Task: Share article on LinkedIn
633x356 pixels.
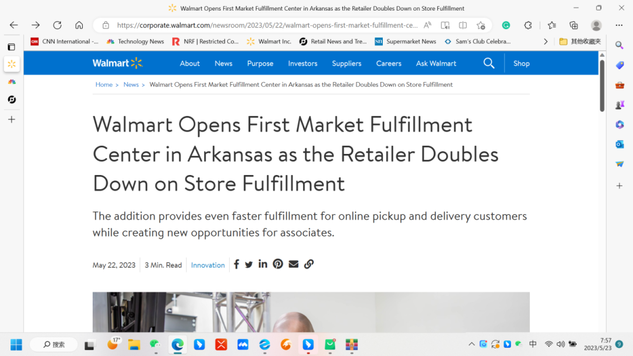Action: pyautogui.click(x=263, y=263)
